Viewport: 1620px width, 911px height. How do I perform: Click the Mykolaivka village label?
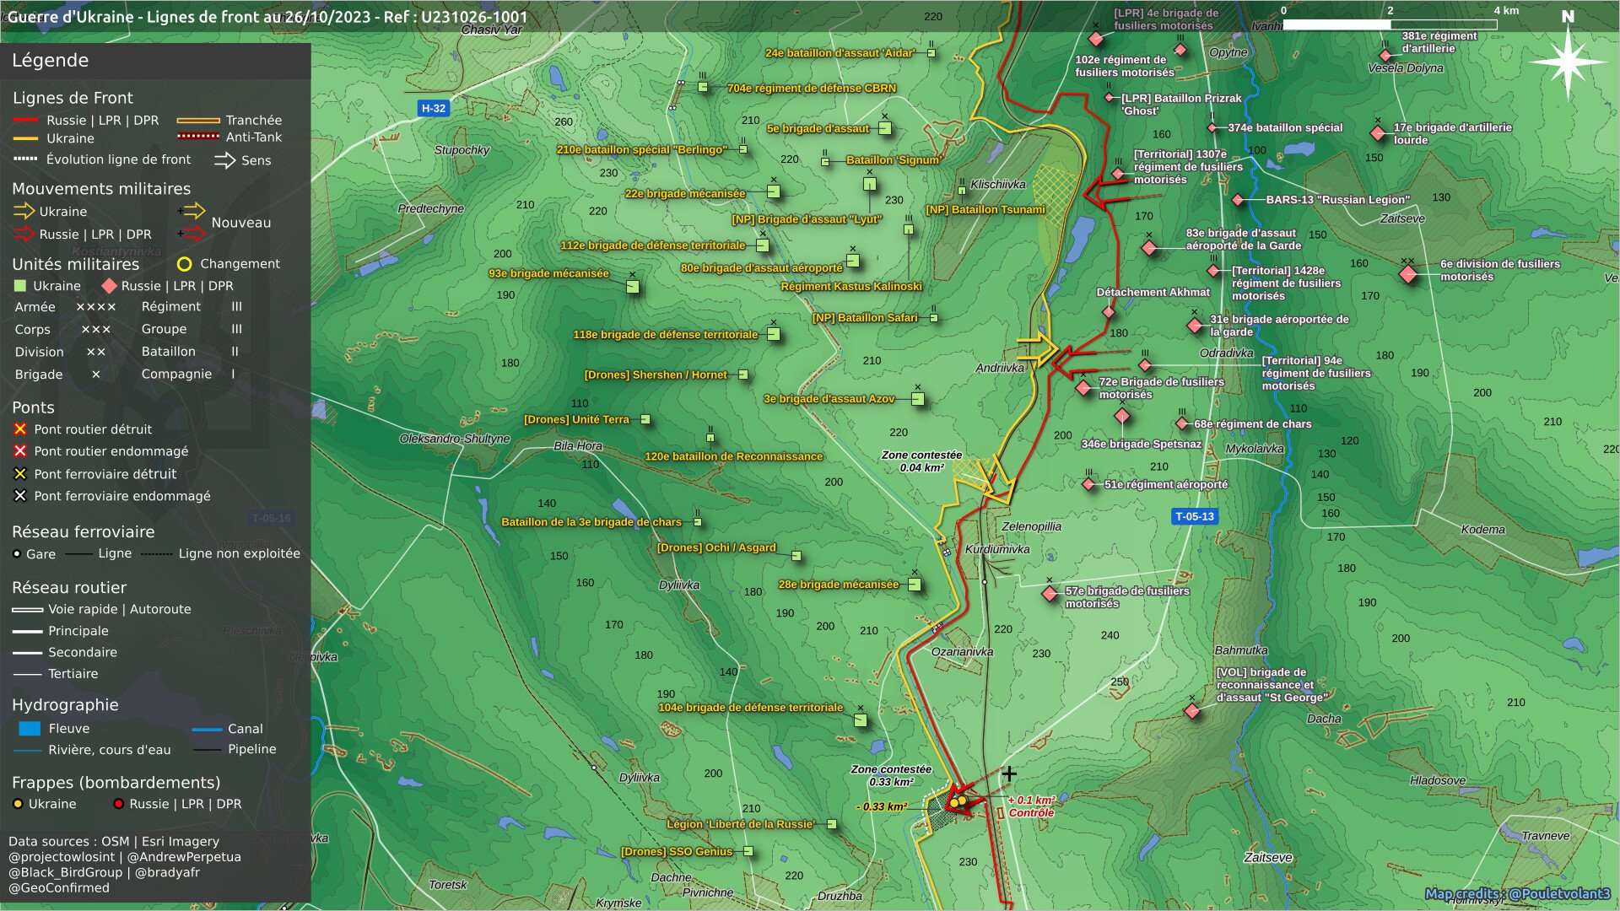point(1255,449)
